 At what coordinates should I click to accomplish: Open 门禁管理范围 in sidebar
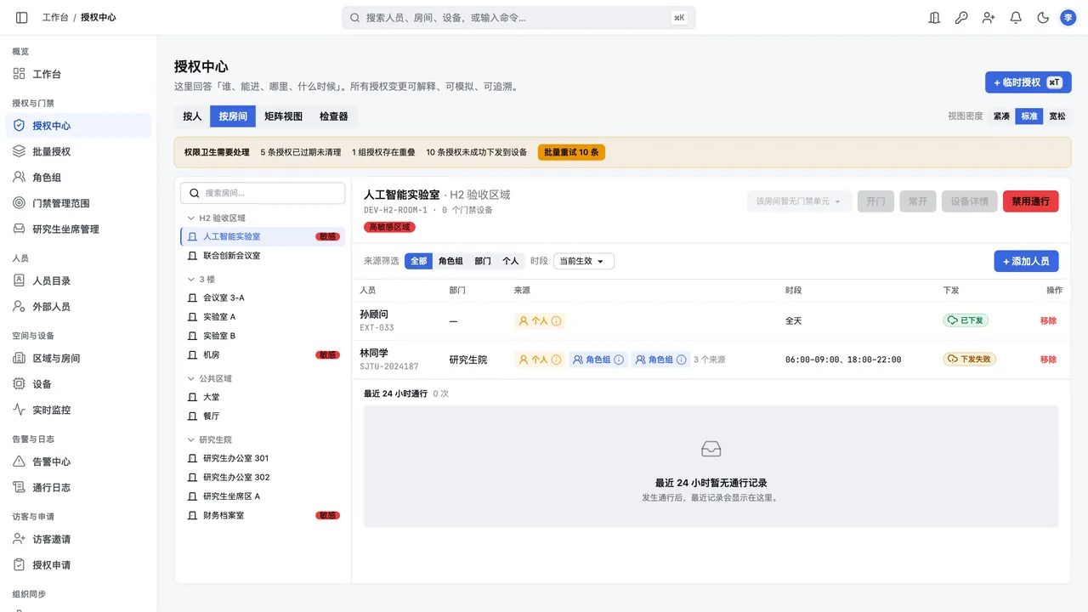(78, 203)
